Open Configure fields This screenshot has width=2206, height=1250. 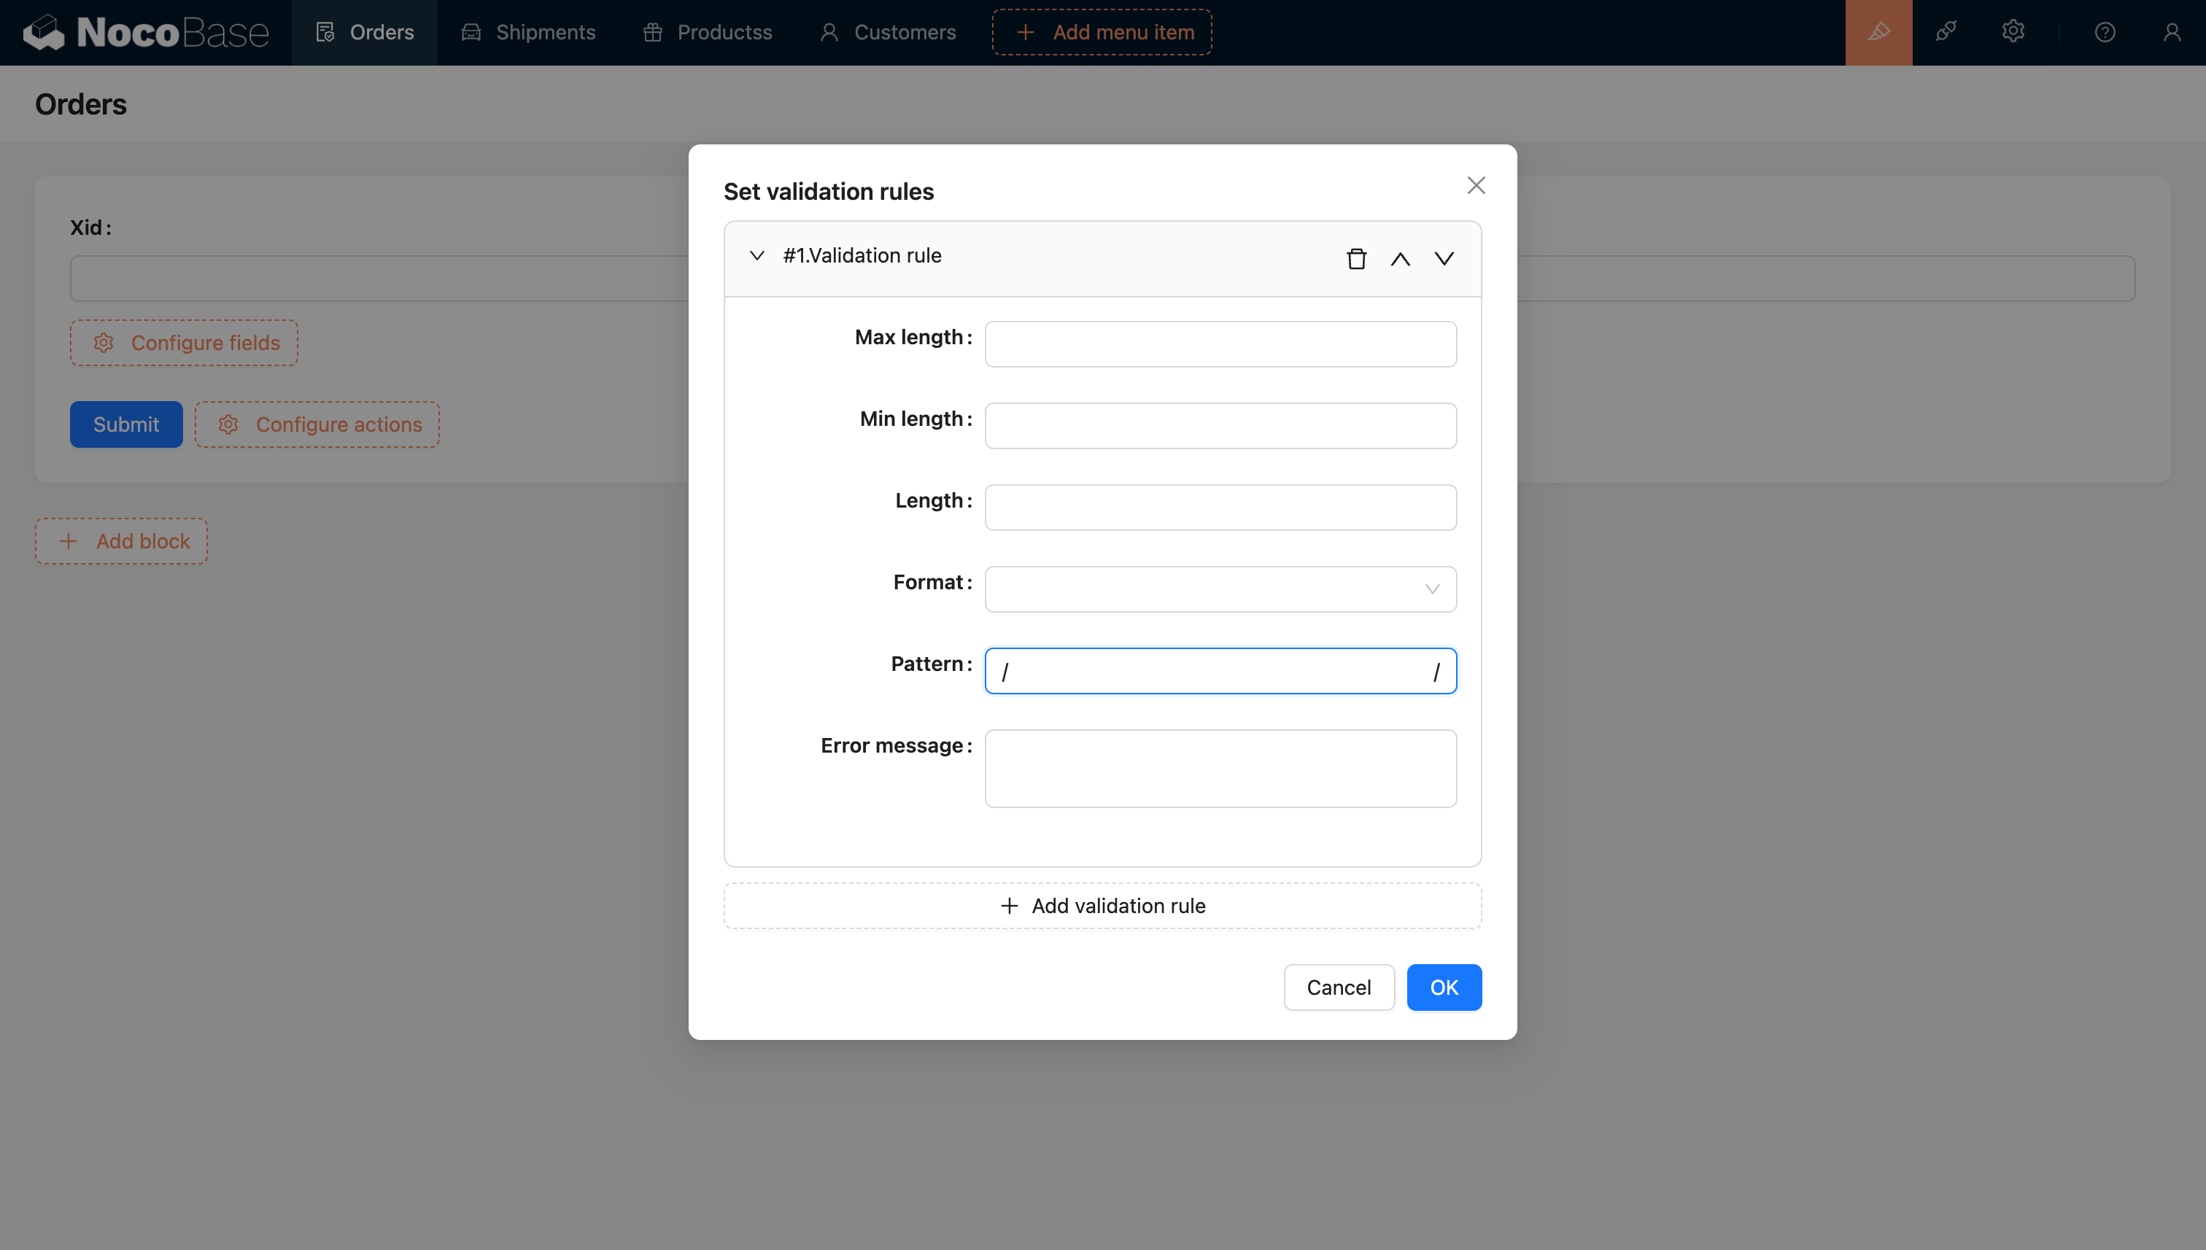tap(184, 343)
